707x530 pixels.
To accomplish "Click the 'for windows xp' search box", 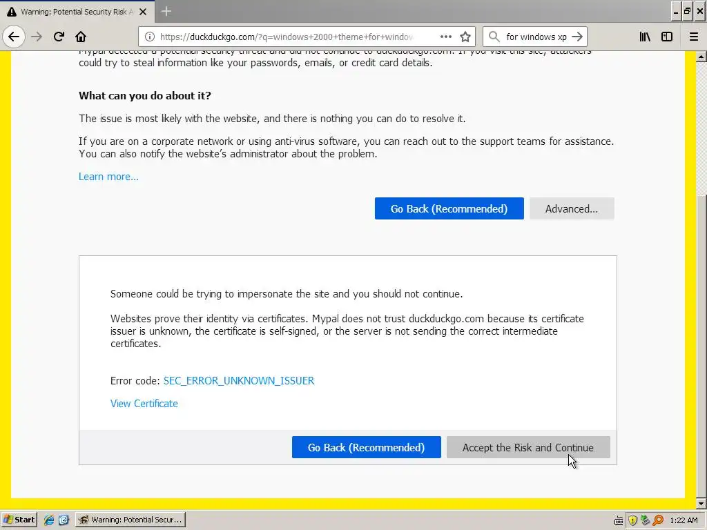I will [x=536, y=37].
